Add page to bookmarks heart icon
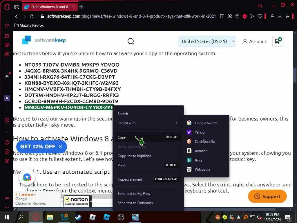This screenshot has height=223, width=297. 260,16
